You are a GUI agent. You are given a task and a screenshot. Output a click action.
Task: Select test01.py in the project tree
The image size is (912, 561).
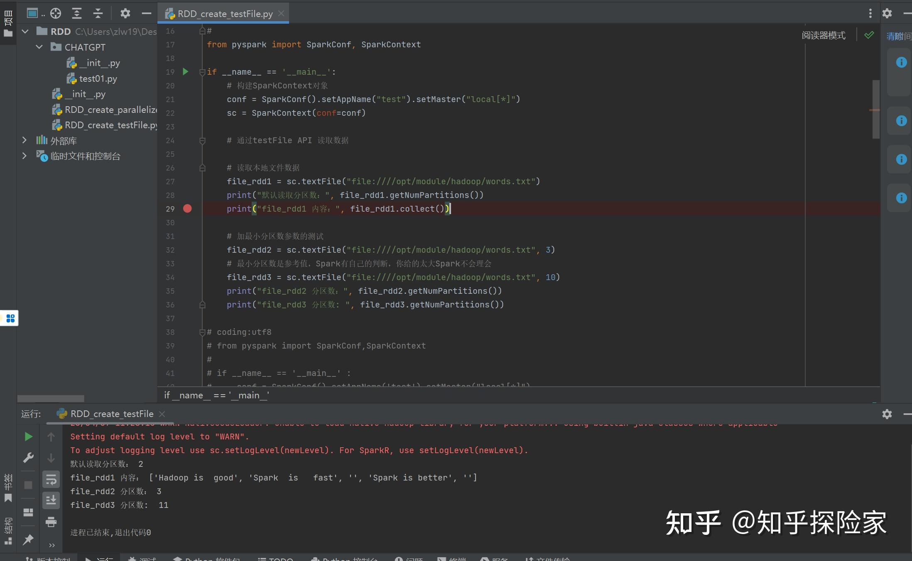click(x=98, y=78)
